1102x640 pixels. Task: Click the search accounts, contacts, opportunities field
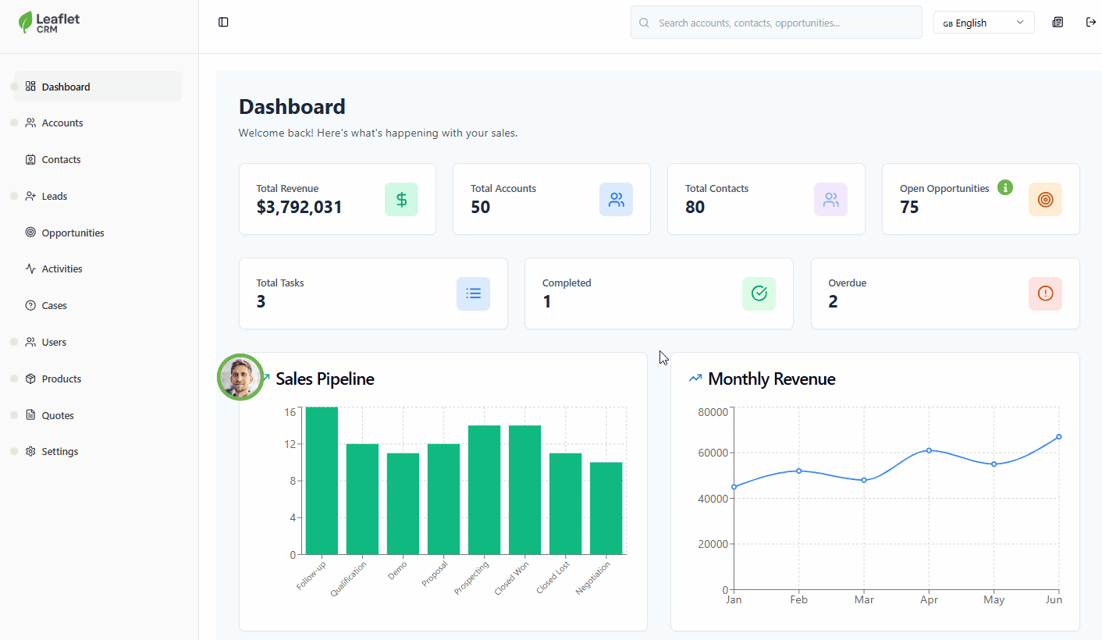click(x=777, y=23)
